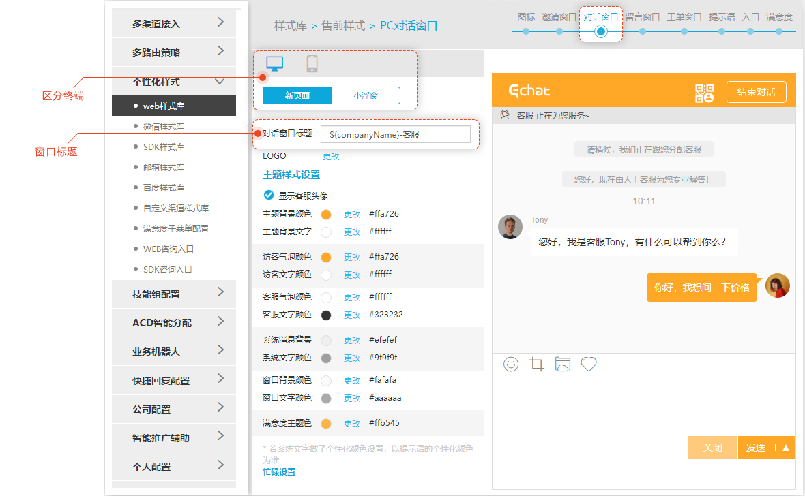
Task: Toggle the 显示客服头像 checkbox
Action: pyautogui.click(x=269, y=195)
